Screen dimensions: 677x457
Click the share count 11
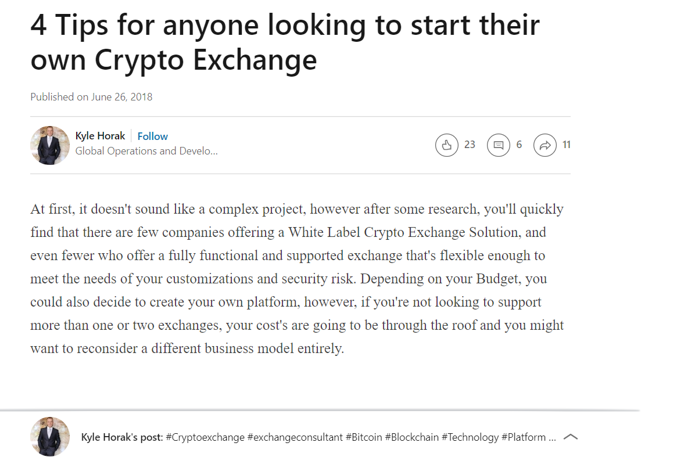point(566,145)
